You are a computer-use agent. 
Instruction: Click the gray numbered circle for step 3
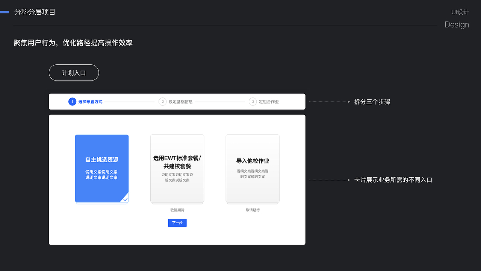point(253,102)
